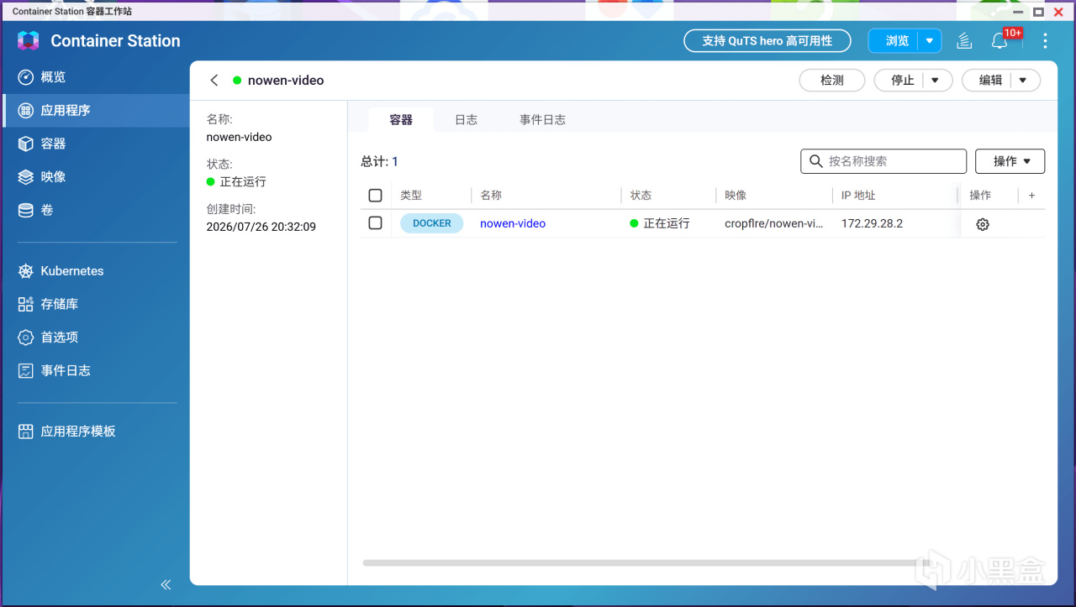Sort by the IP 地址 column header
Image resolution: width=1076 pixels, height=607 pixels.
pyautogui.click(x=858, y=196)
